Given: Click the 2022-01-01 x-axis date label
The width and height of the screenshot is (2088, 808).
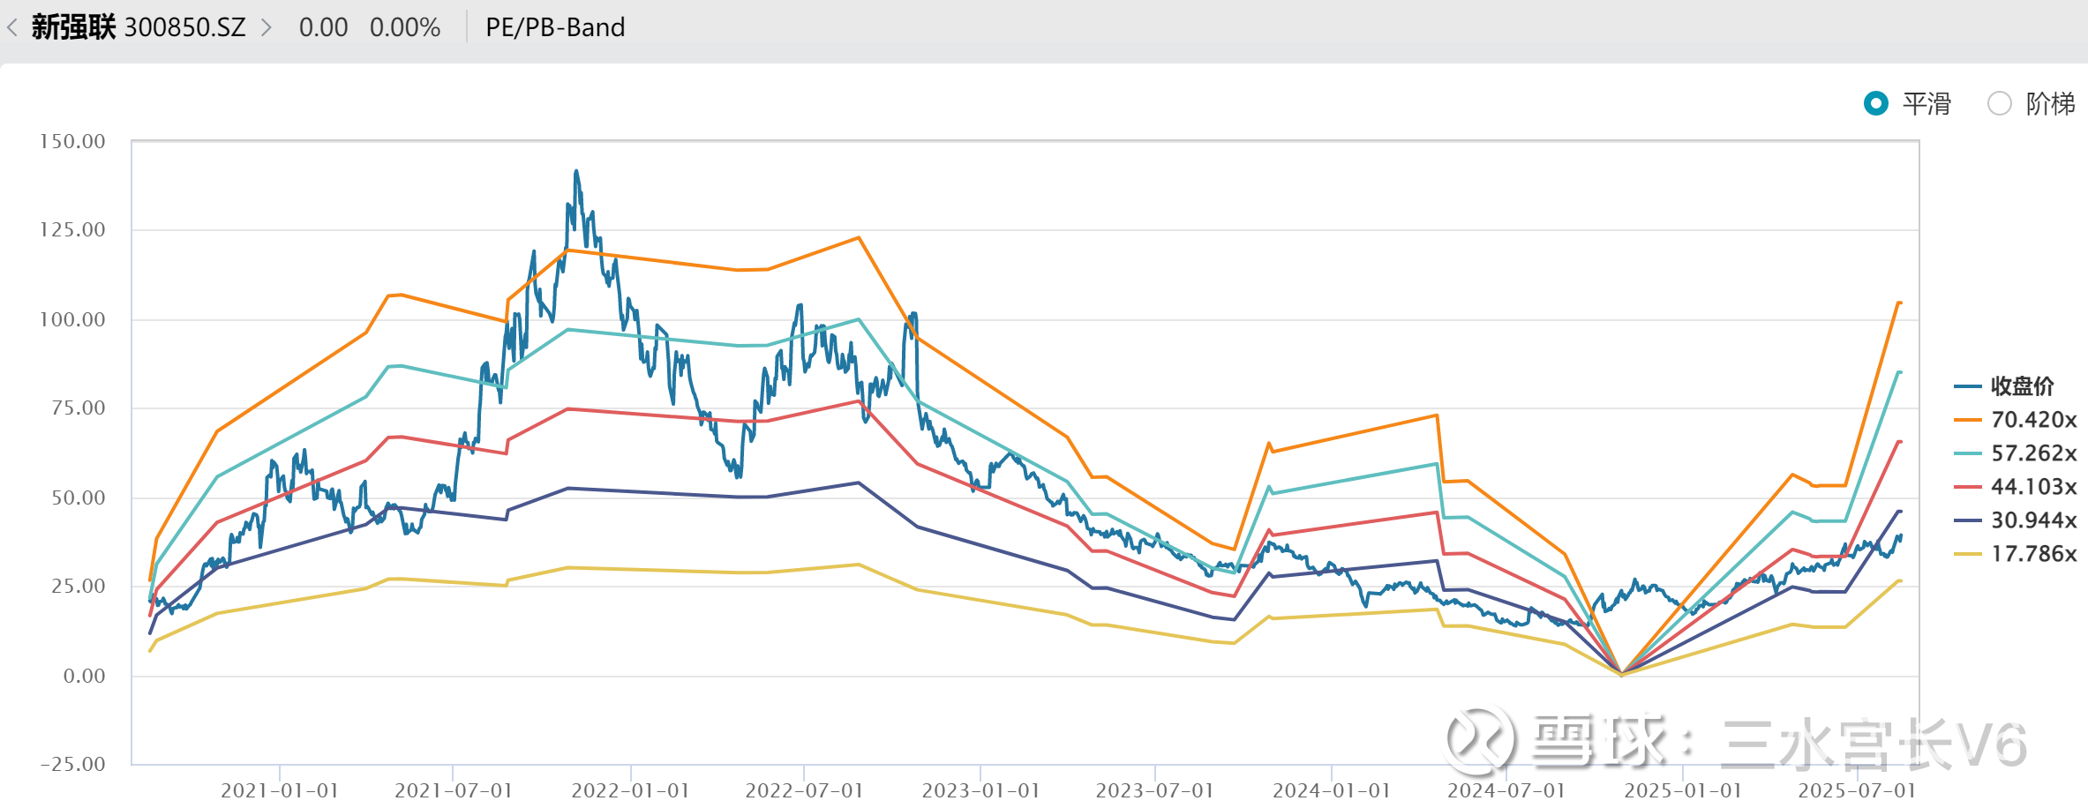Looking at the screenshot, I should pyautogui.click(x=630, y=790).
